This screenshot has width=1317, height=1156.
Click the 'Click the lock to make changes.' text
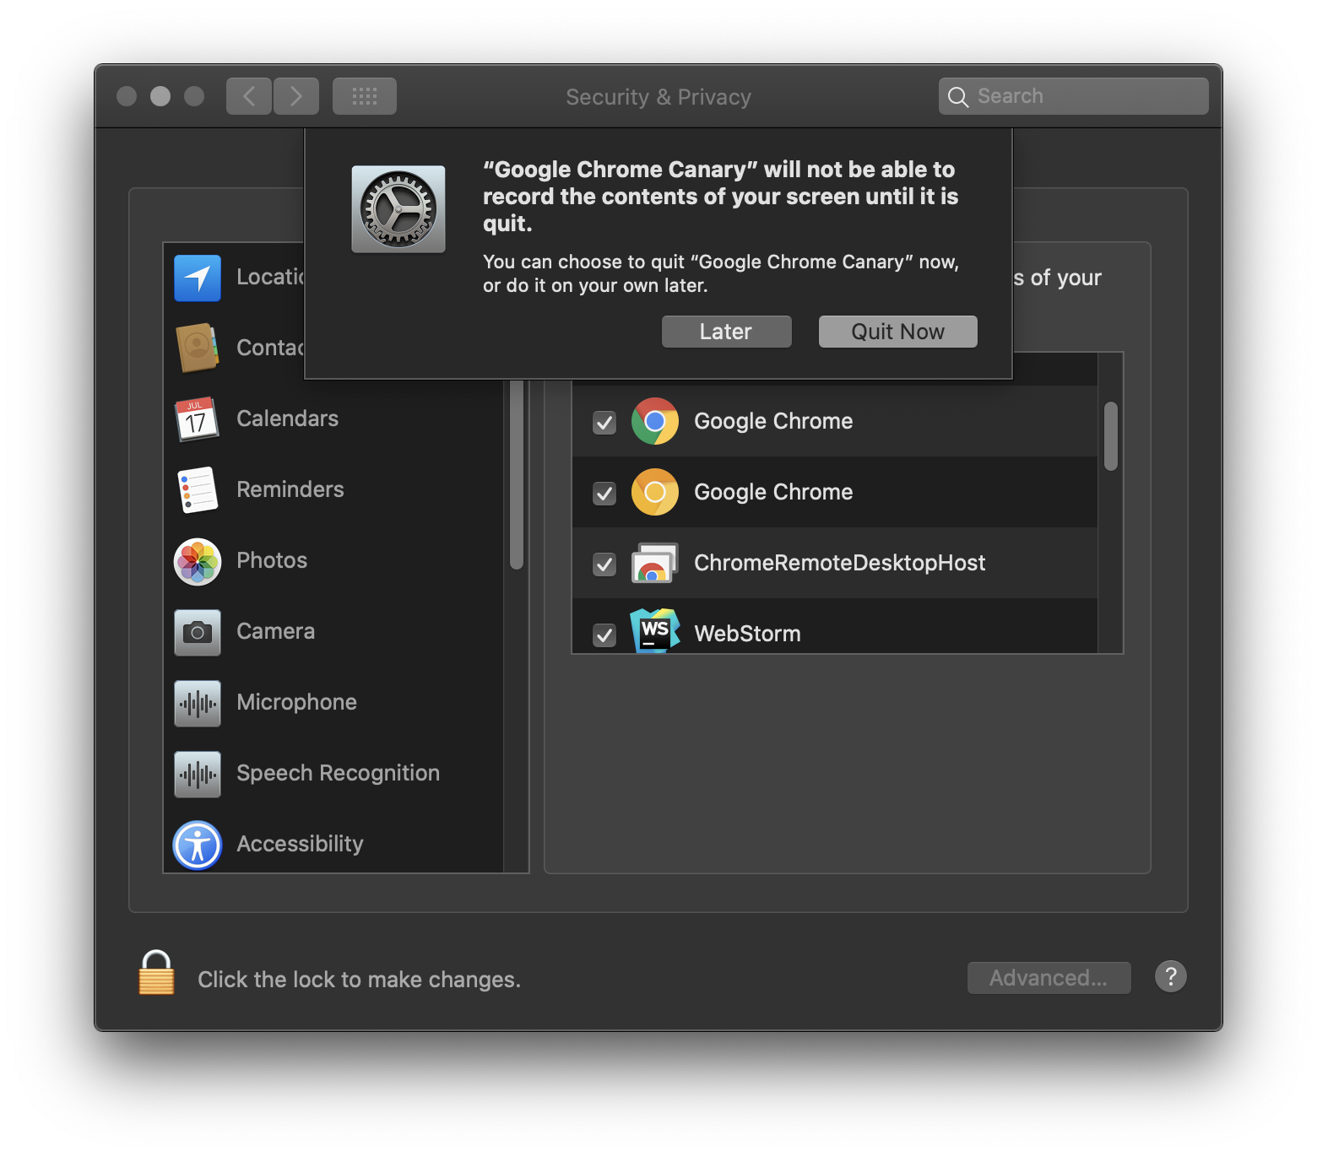click(360, 980)
